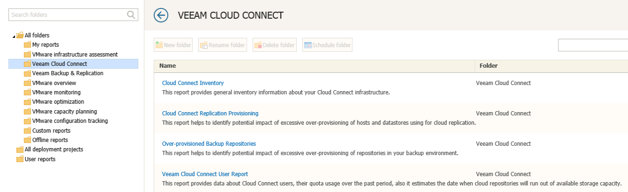The width and height of the screenshot is (628, 192).
Task: Open Over-provisioned Backup Repositories report
Action: 209,144
